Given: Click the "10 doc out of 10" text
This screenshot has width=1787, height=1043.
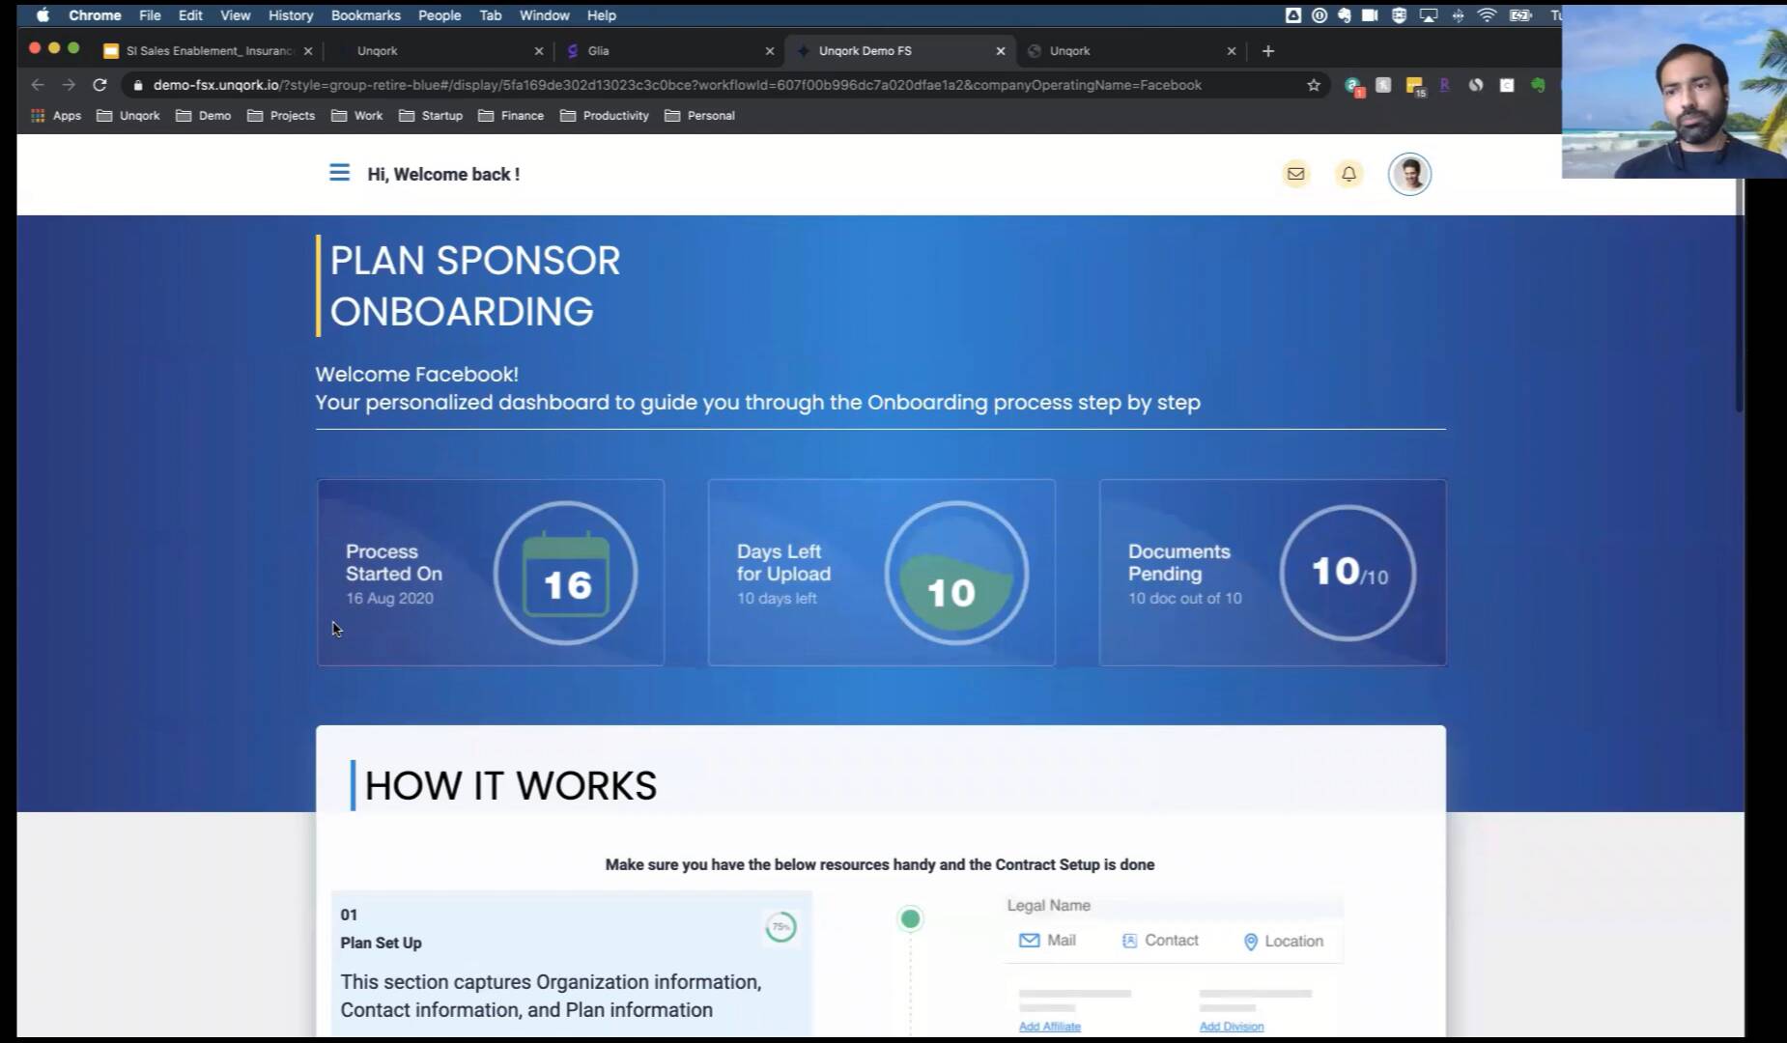Looking at the screenshot, I should click(x=1185, y=598).
